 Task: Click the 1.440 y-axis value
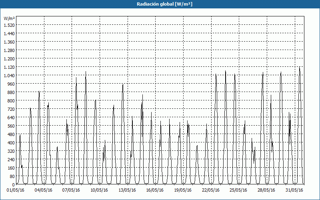9,34
